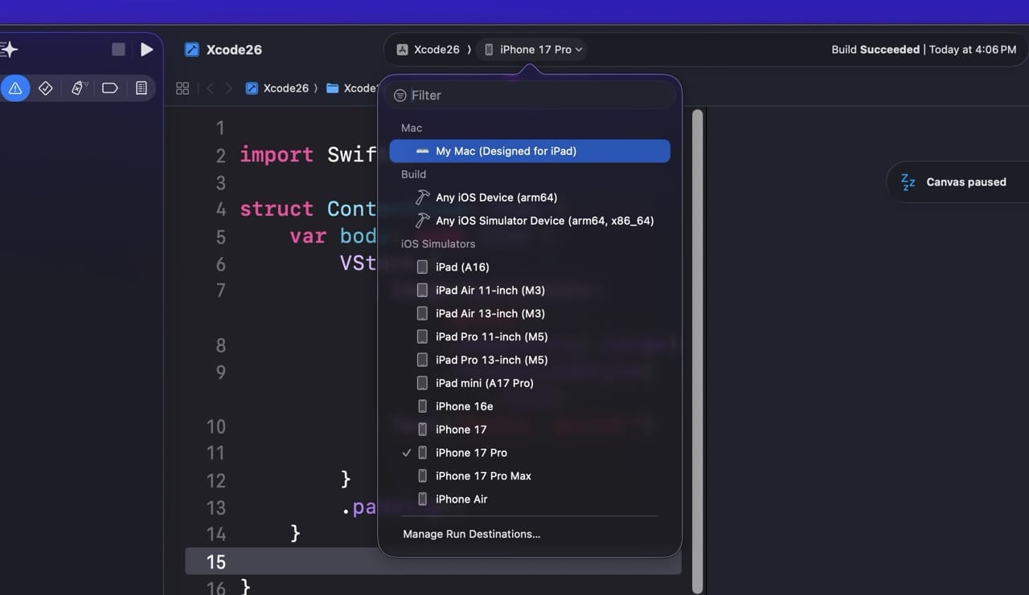Run the project with the Play button
The width and height of the screenshot is (1029, 595).
[x=146, y=50]
